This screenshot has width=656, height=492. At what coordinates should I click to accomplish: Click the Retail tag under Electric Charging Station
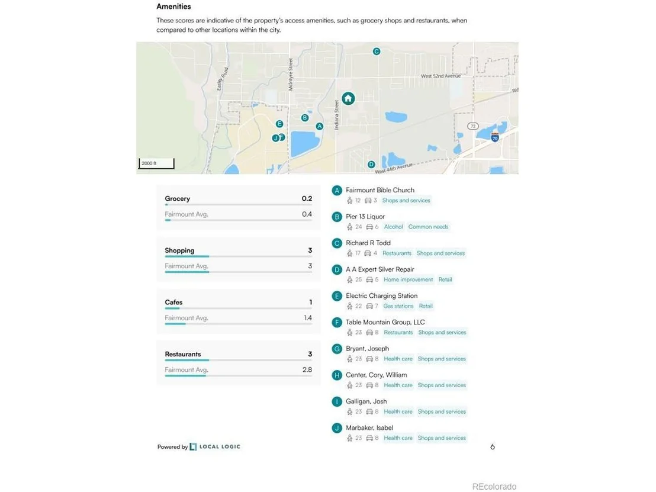point(426,306)
